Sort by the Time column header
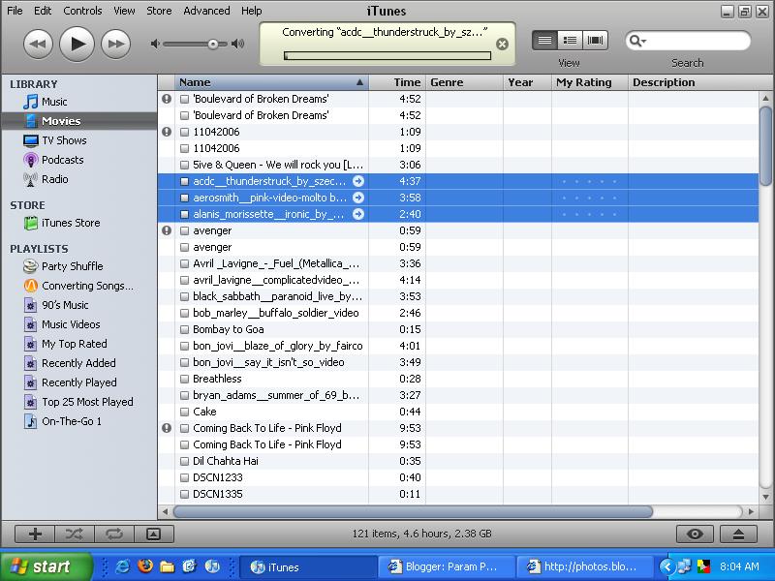 [x=397, y=82]
